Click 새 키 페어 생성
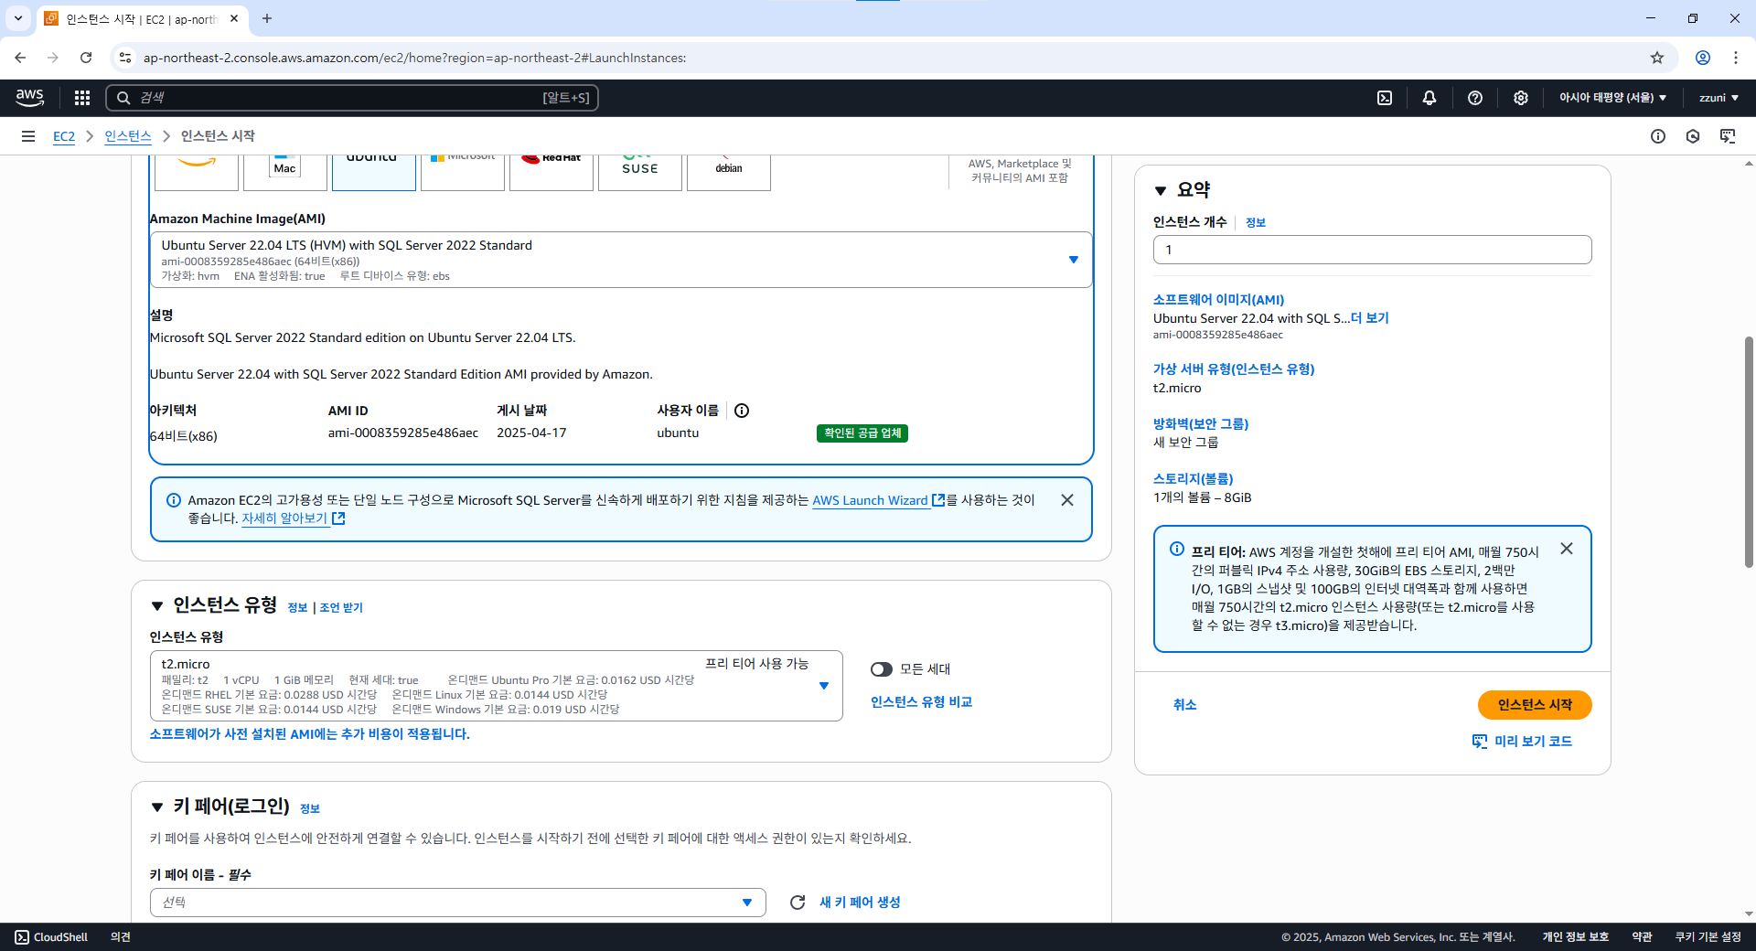The height and width of the screenshot is (951, 1756). point(860,903)
